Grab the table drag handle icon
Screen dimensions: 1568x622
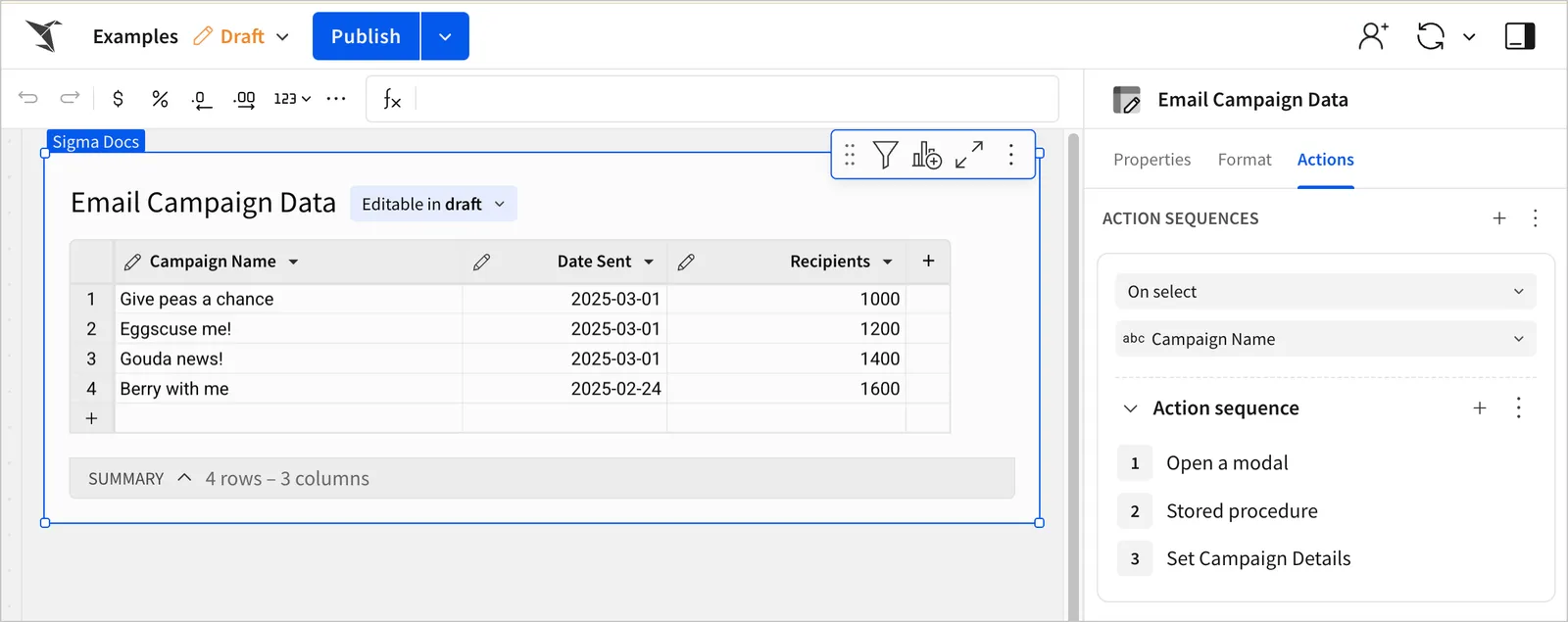(850, 155)
